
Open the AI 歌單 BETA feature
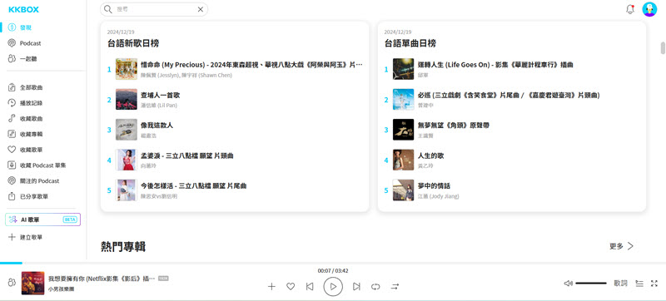click(43, 220)
